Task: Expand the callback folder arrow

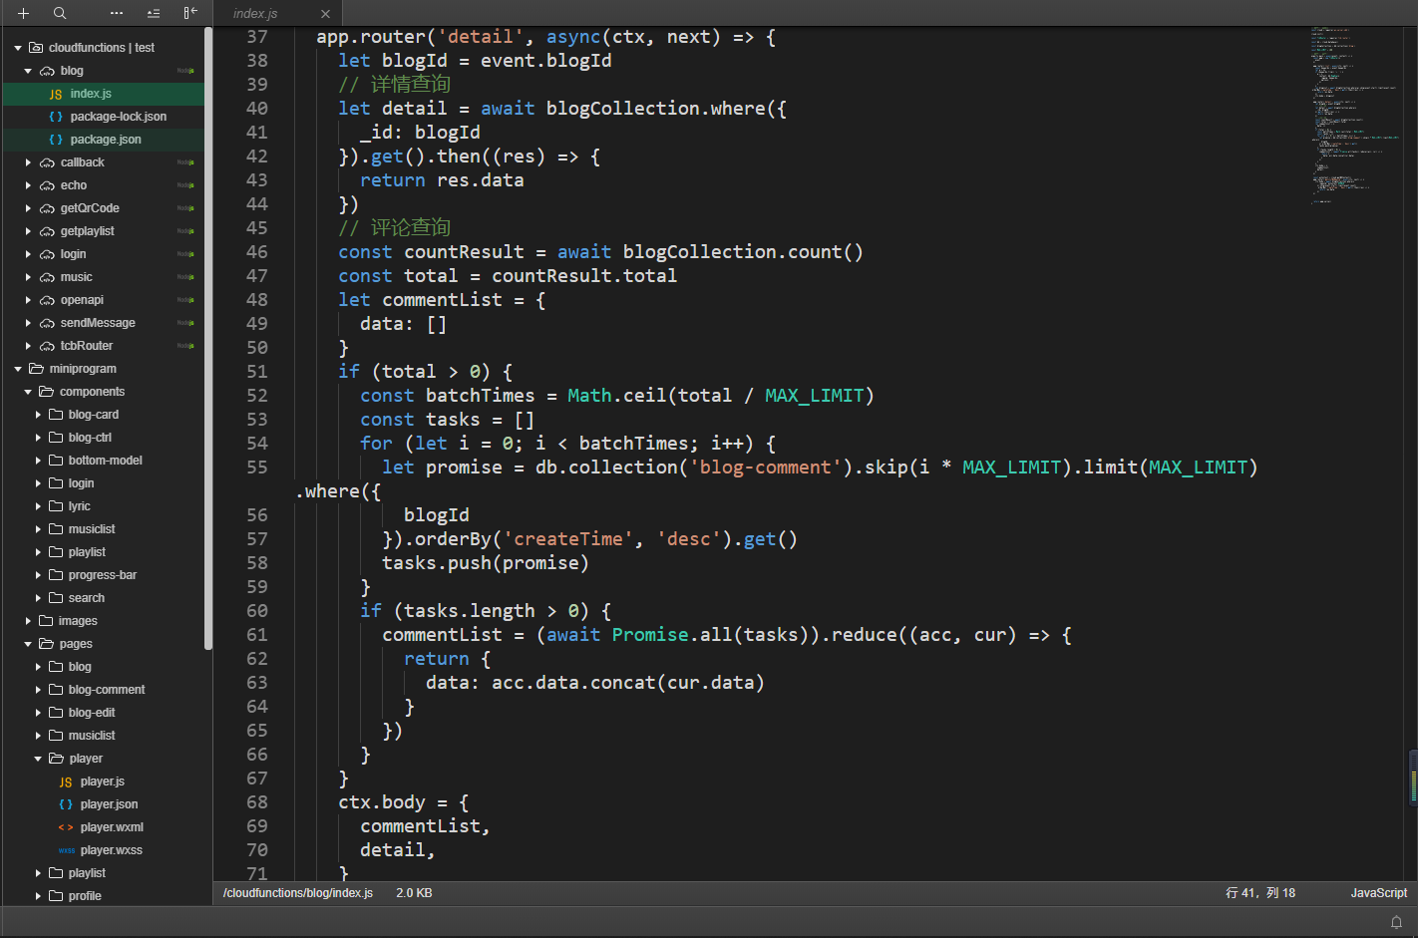Action: (28, 162)
